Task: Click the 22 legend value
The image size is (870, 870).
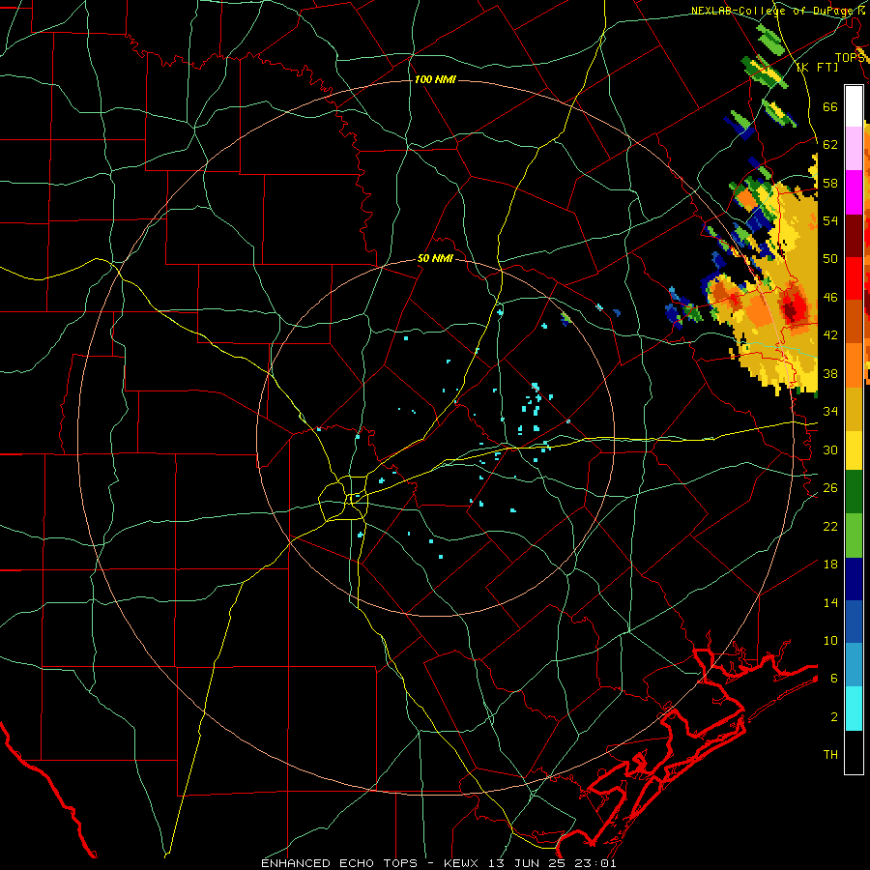Action: (x=830, y=526)
